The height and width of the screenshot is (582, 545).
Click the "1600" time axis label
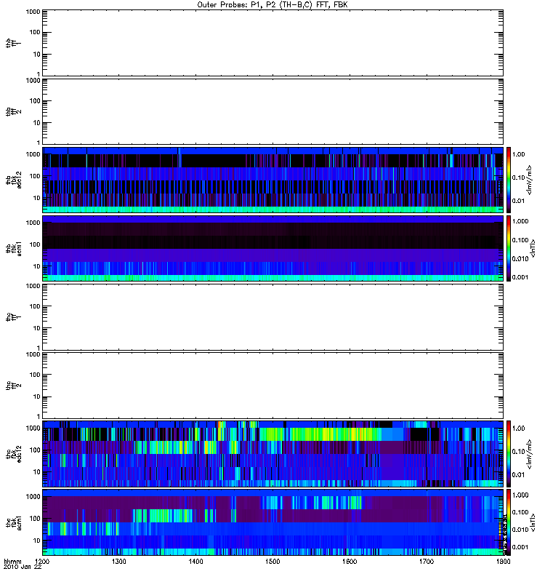pos(350,562)
